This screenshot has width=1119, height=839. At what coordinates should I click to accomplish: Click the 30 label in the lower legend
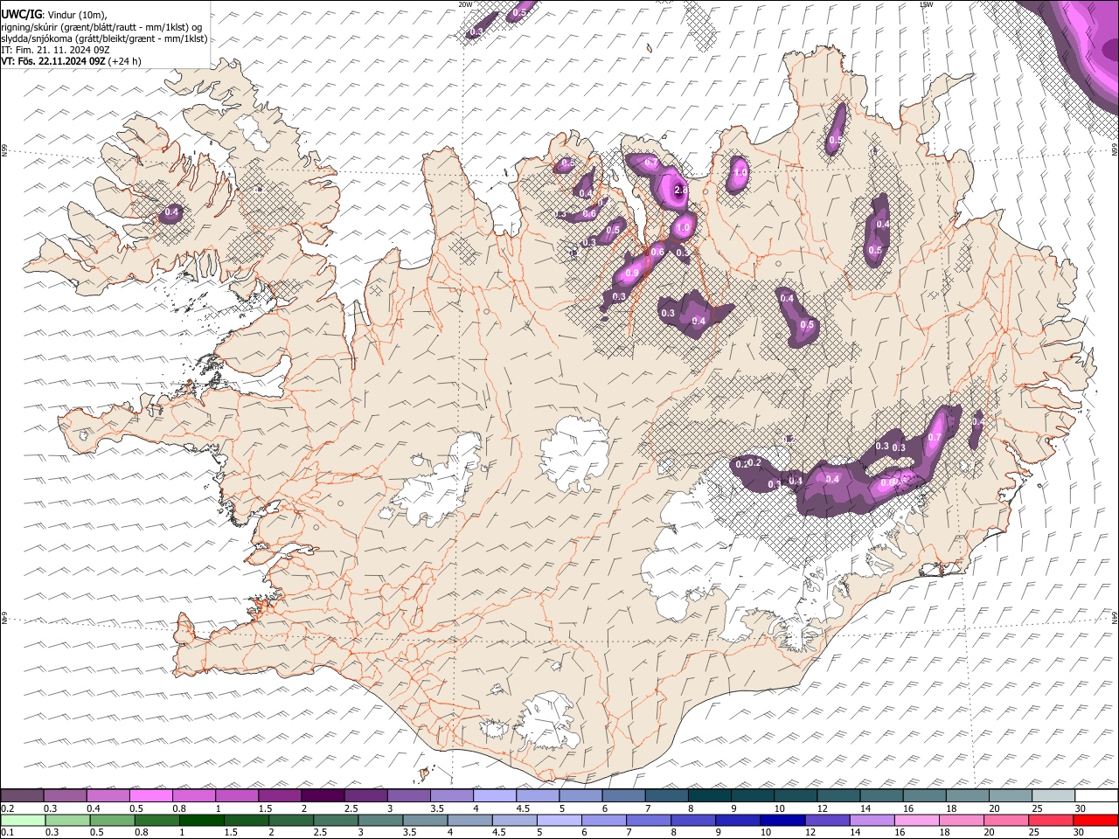pos(1079,832)
